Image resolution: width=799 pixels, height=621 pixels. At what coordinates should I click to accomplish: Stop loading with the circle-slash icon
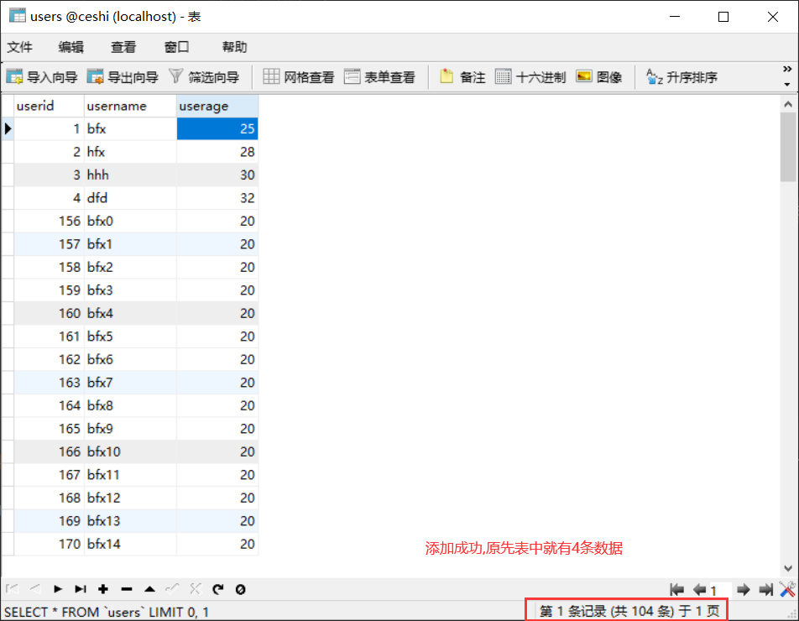tap(241, 589)
